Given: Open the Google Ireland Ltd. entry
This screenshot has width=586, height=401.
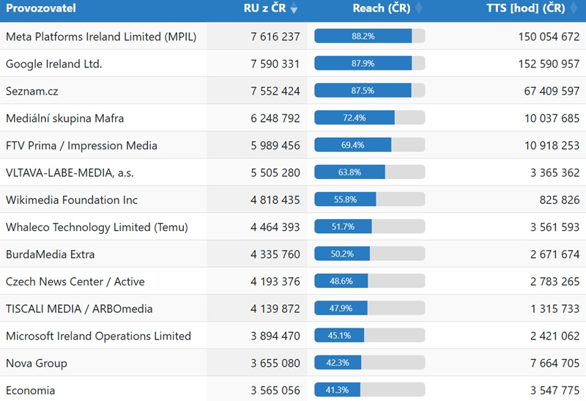Looking at the screenshot, I should pos(54,64).
